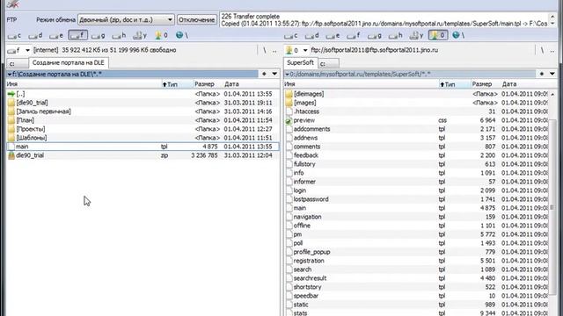Switch to Создание портала на DLE tab
The image size is (563, 316).
coord(69,62)
